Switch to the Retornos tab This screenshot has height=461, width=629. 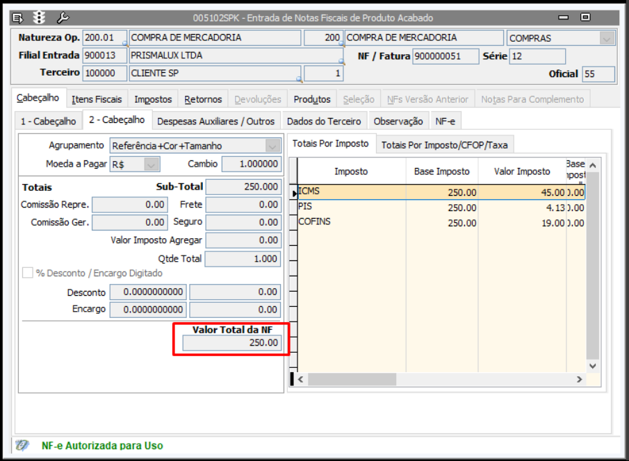click(203, 99)
